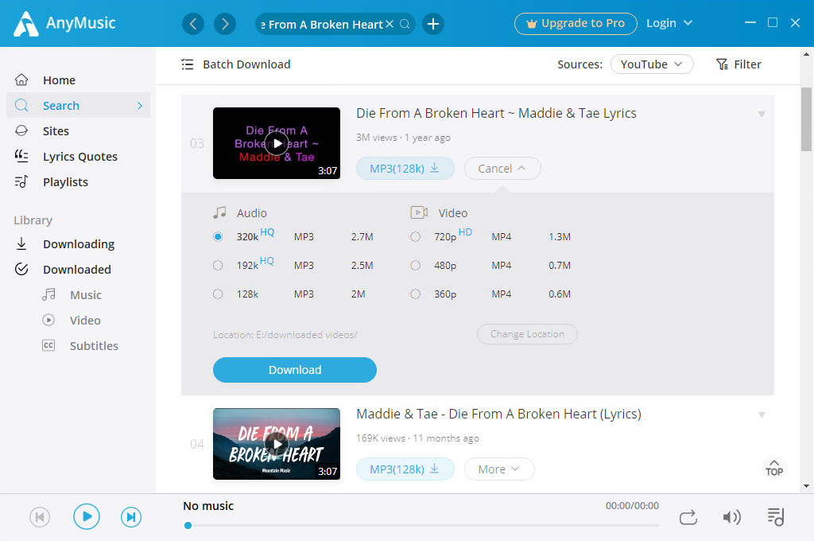
Task: Open triangle menu for result 04
Action: tap(762, 415)
